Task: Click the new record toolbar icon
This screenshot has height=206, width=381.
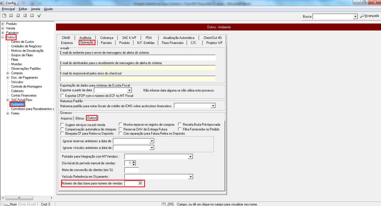Action: (4, 16)
